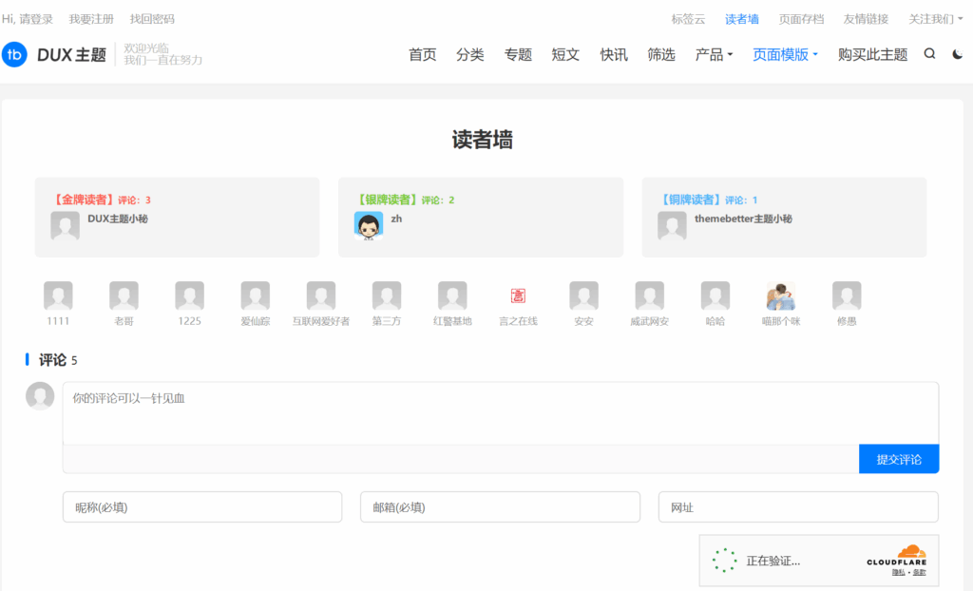Click 言之在线 red seal avatar

pyautogui.click(x=518, y=296)
